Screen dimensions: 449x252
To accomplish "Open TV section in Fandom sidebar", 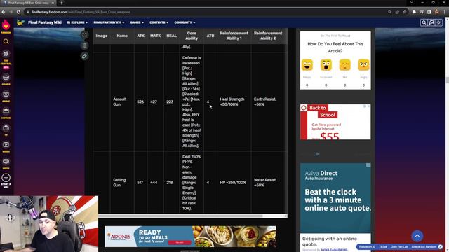I will coord(6,129).
